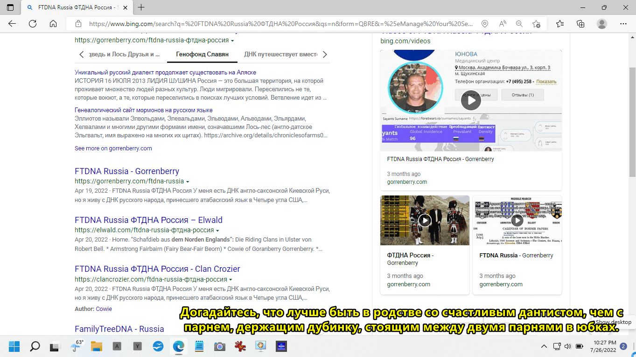Open the red puzzle-piece app on taskbar

coord(240,346)
